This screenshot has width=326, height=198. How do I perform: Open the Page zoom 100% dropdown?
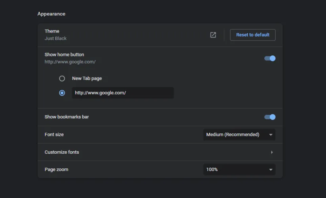pos(234,169)
